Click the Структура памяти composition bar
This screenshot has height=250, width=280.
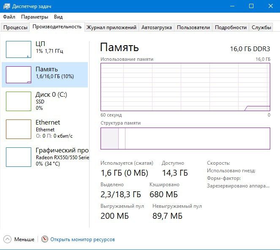185,138
